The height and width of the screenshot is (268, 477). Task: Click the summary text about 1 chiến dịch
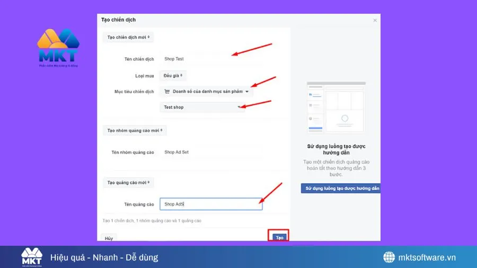click(152, 221)
